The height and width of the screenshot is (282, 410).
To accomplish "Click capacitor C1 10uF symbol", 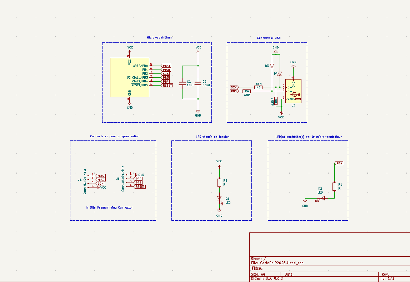I will [x=182, y=83].
